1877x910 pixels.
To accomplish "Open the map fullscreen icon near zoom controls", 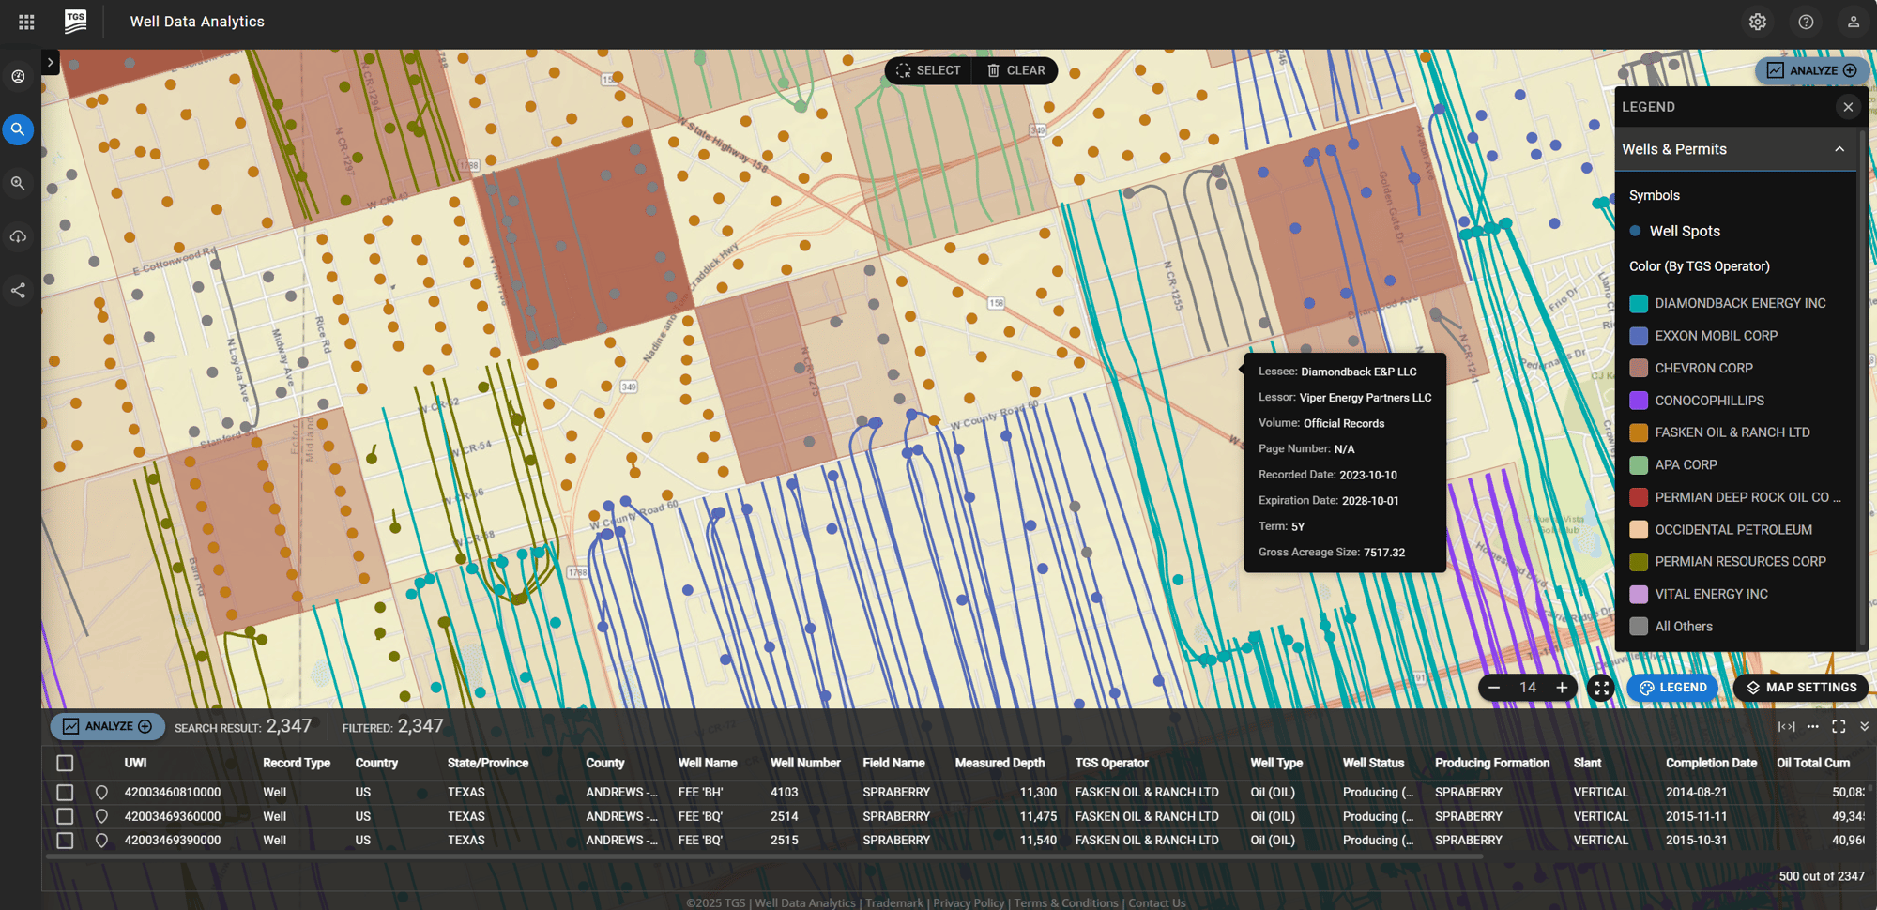I will 1601,689.
